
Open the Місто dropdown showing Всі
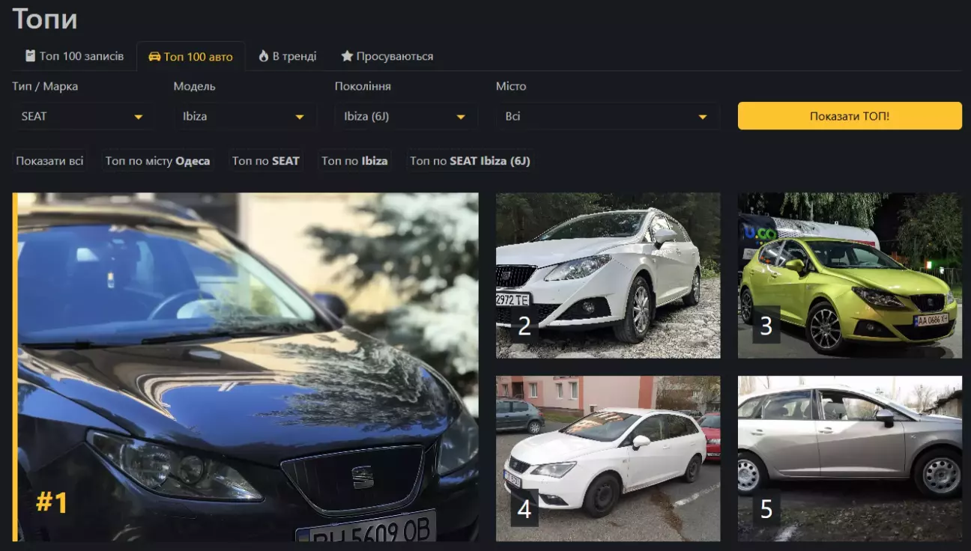607,117
